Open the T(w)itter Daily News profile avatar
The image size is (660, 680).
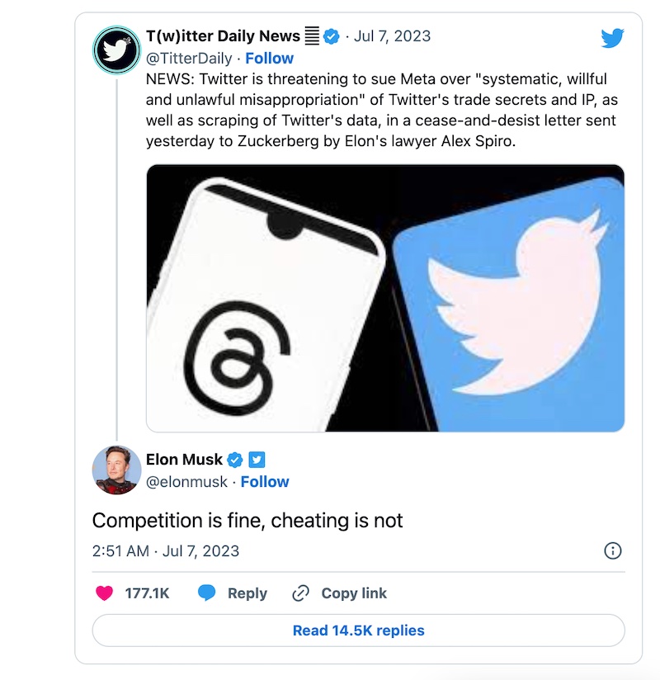[x=117, y=50]
